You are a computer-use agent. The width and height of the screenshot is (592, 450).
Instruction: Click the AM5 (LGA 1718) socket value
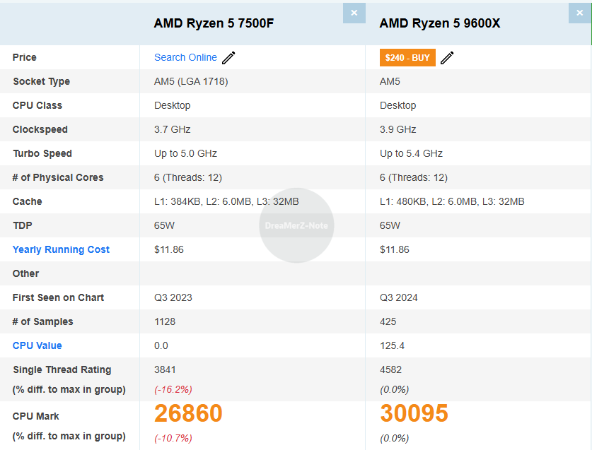click(191, 81)
